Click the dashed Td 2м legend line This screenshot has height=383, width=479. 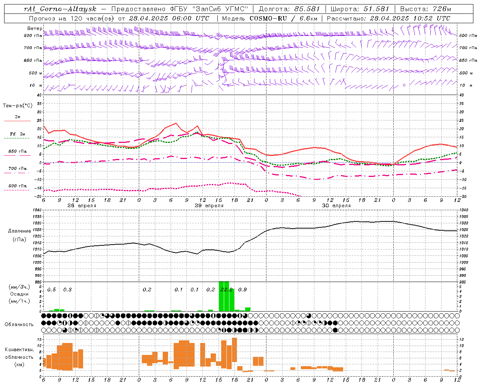pyautogui.click(x=16, y=138)
